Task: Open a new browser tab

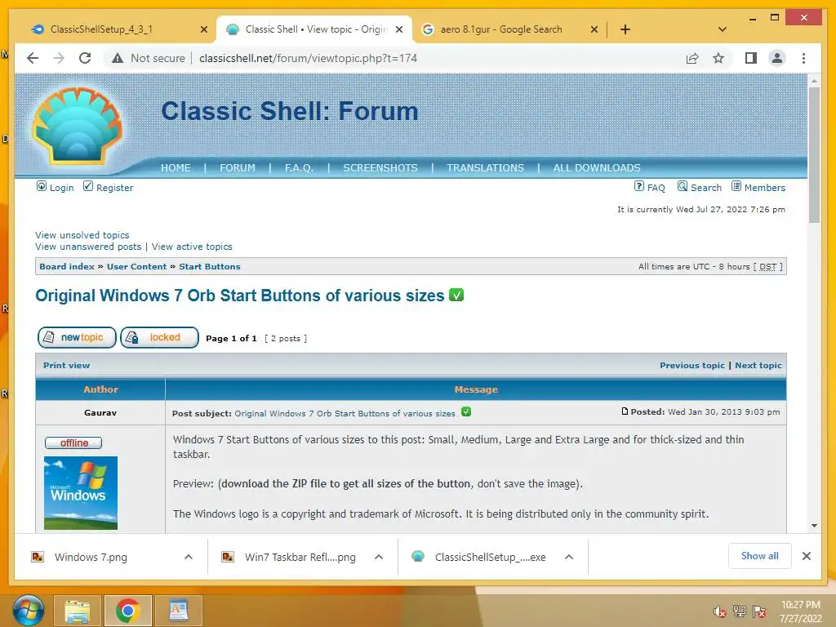Action: pyautogui.click(x=625, y=29)
